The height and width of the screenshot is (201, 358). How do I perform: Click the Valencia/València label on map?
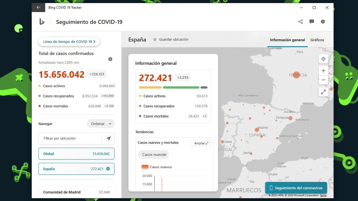coord(291,136)
